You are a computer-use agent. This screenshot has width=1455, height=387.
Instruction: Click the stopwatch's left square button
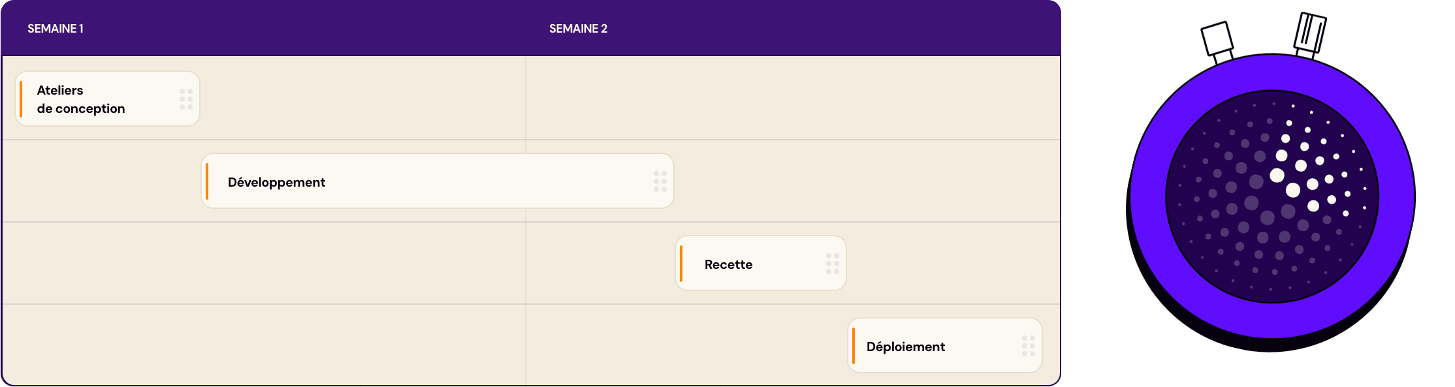1217,40
